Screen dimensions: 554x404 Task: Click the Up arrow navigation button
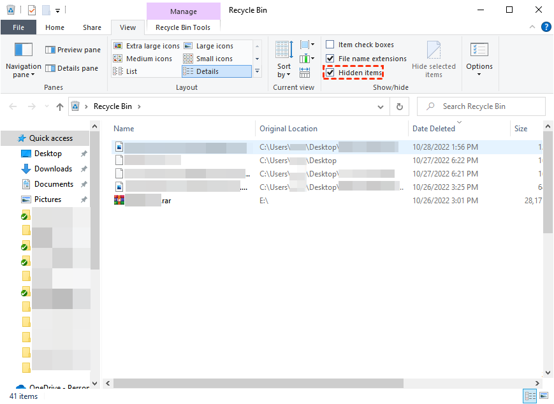[x=60, y=107]
